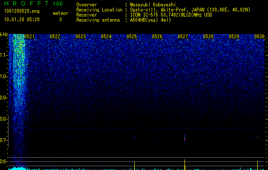Click the 0.9 kHz axis tick label
Screen dimensions: 268x170
pyautogui.click(x=4, y=98)
